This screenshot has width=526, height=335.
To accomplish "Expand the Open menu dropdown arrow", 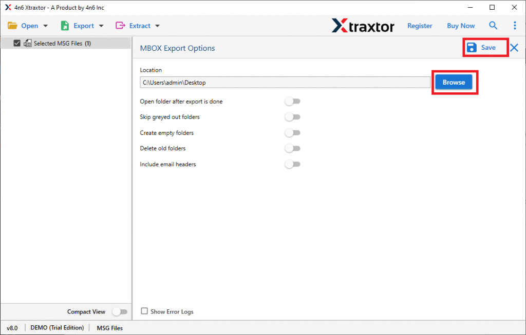I will tap(45, 25).
